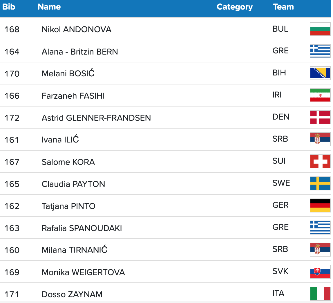Viewport: 333px width, 303px height.
Task: Open athlete Farzaneh FASIHI
Action: 73,96
